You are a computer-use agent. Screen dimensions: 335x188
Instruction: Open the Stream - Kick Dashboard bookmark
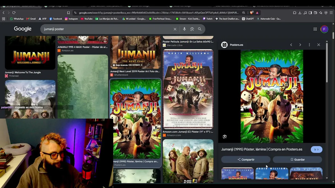(x=188, y=19)
